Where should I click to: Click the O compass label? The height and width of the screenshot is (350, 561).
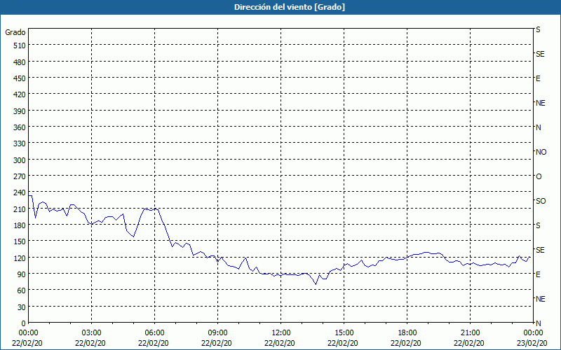pos(539,176)
